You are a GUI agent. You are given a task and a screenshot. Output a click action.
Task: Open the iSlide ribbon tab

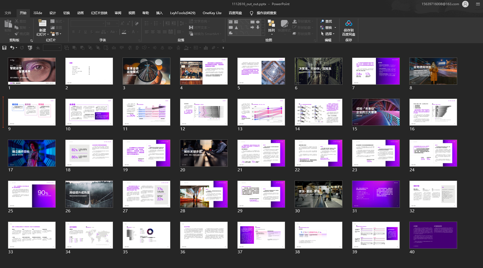coord(38,13)
